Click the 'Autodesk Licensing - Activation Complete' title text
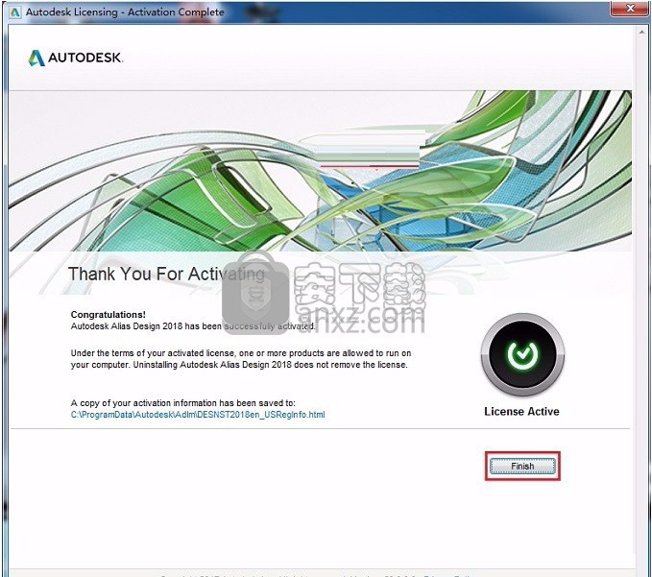 tap(125, 12)
